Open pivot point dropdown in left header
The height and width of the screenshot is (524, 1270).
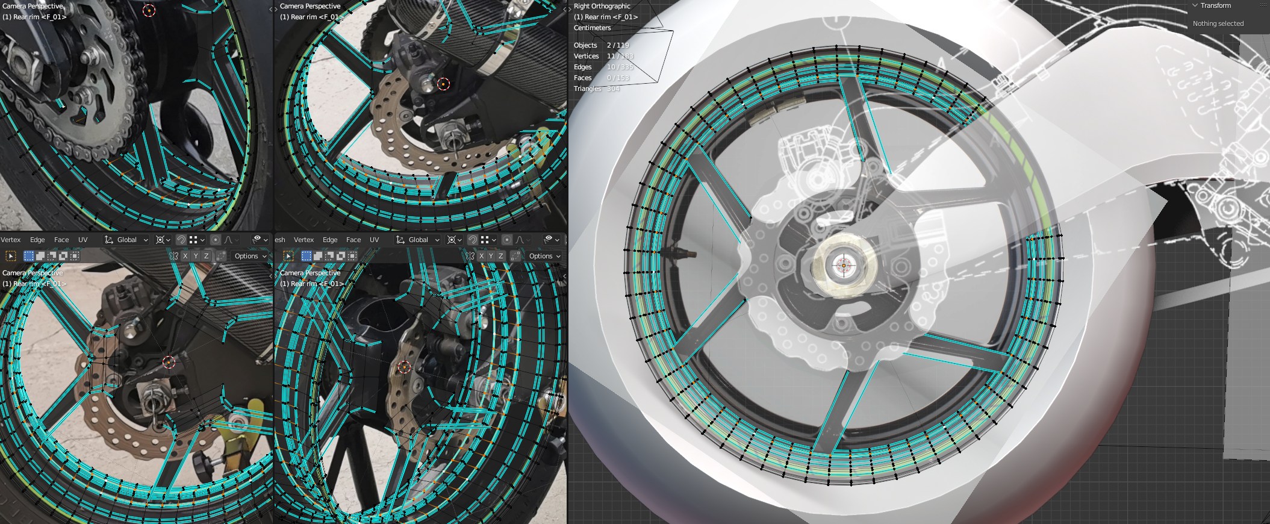pos(163,240)
